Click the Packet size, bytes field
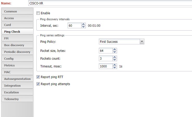192x117 pixels. point(106,51)
